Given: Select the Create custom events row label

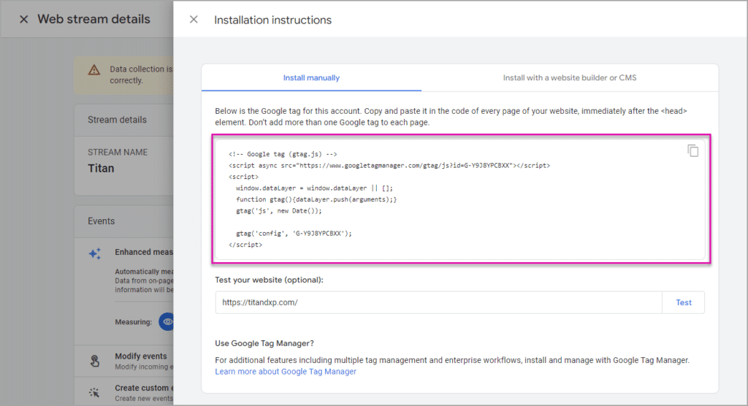Looking at the screenshot, I should coord(144,388).
